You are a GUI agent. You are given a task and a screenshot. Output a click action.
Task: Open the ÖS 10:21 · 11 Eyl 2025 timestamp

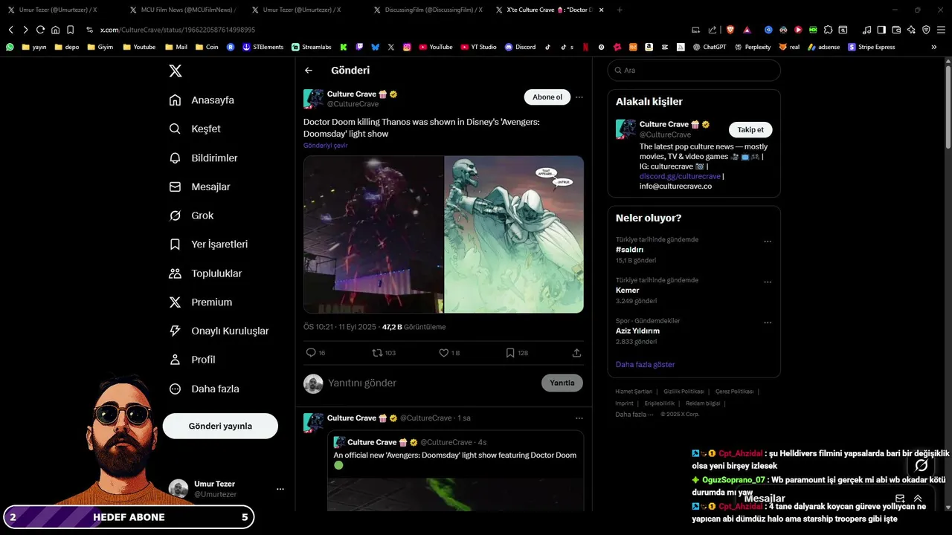click(x=340, y=327)
